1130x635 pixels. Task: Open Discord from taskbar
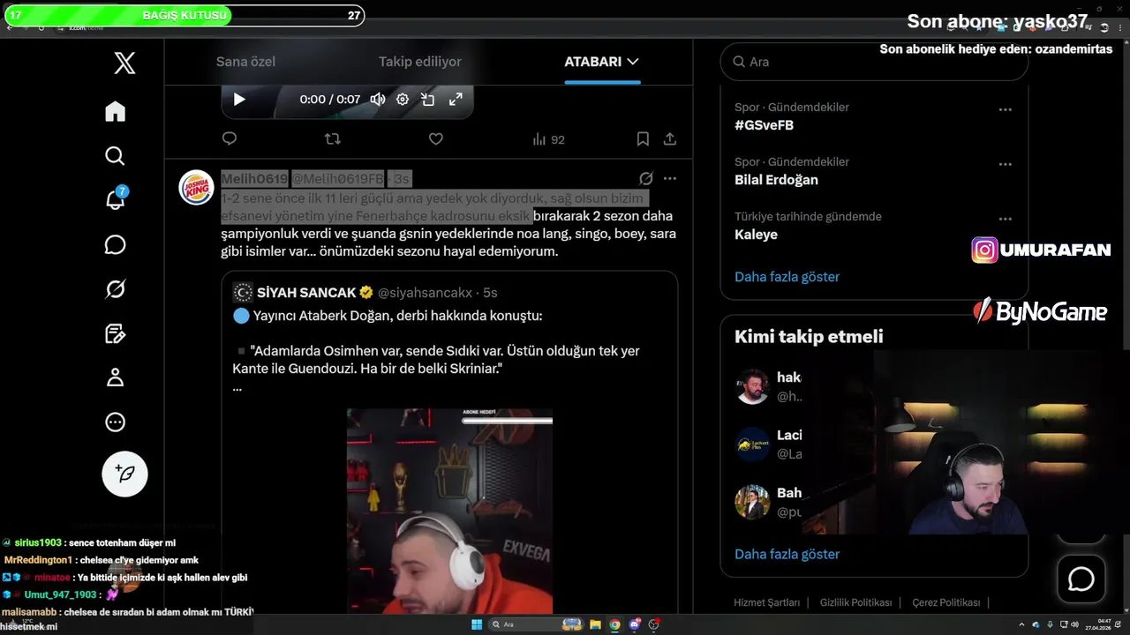click(x=635, y=624)
